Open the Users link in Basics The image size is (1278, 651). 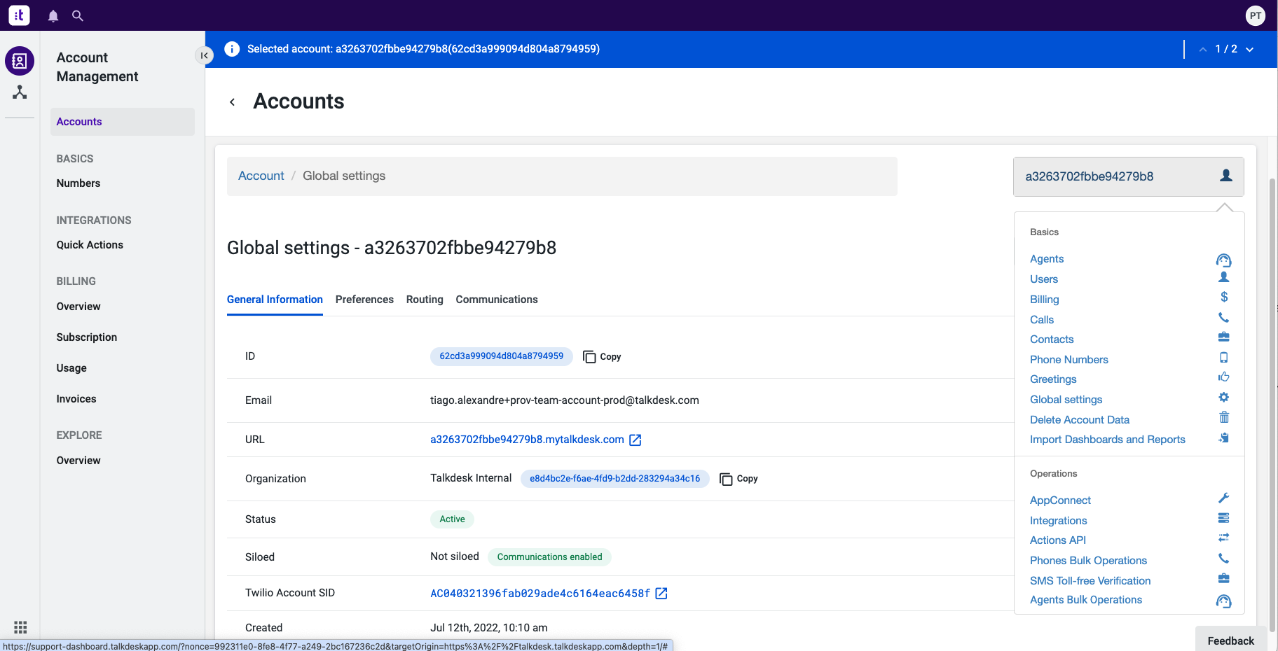click(1044, 279)
